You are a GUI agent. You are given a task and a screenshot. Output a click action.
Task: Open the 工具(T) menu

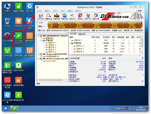pos(63,11)
